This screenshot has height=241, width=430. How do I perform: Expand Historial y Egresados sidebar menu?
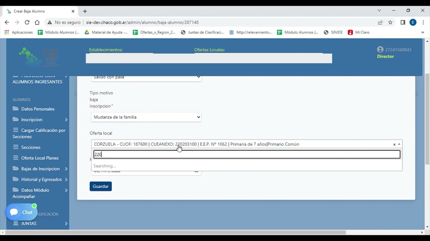click(x=41, y=179)
